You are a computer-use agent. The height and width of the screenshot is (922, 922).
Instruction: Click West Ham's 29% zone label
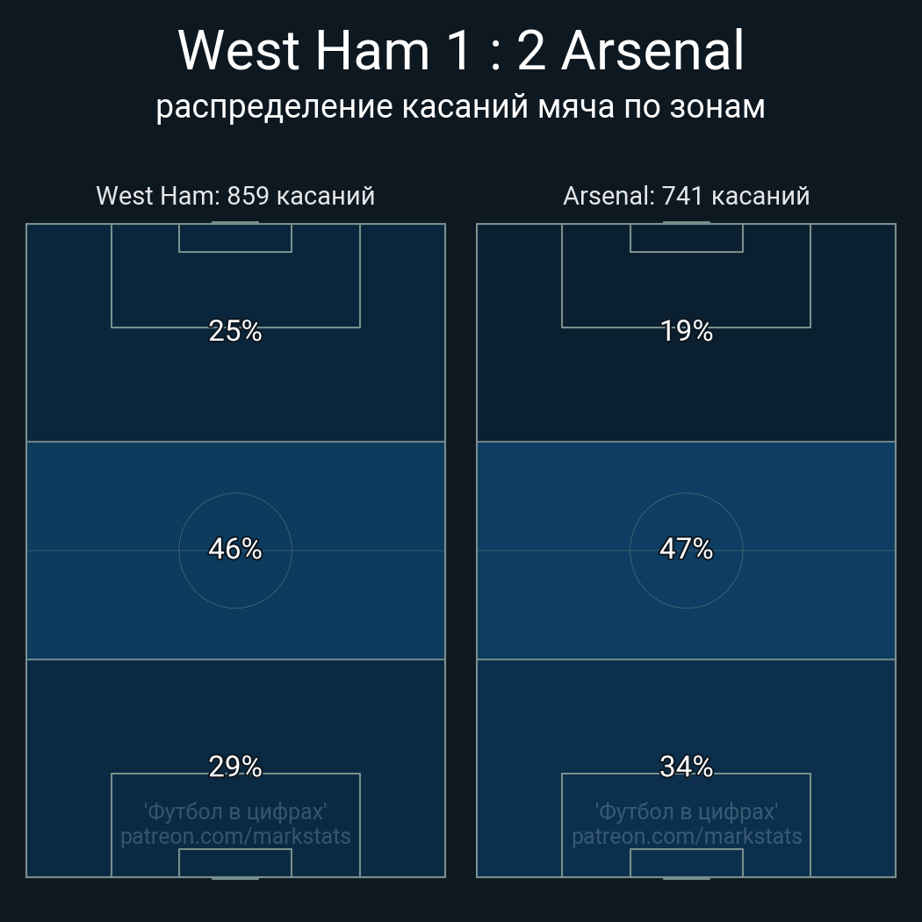[235, 767]
